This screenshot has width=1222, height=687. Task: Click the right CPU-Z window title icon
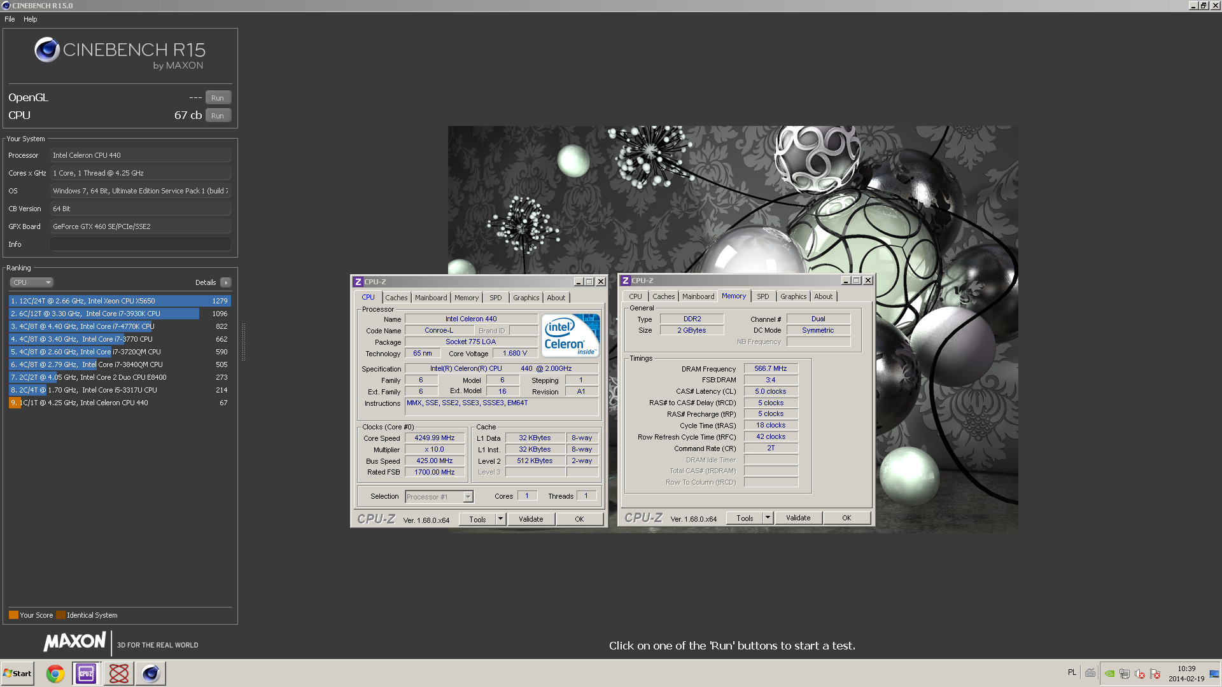(x=626, y=281)
